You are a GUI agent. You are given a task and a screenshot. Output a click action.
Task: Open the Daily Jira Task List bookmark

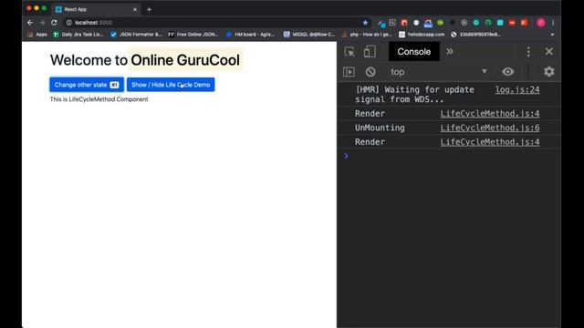click(78, 35)
